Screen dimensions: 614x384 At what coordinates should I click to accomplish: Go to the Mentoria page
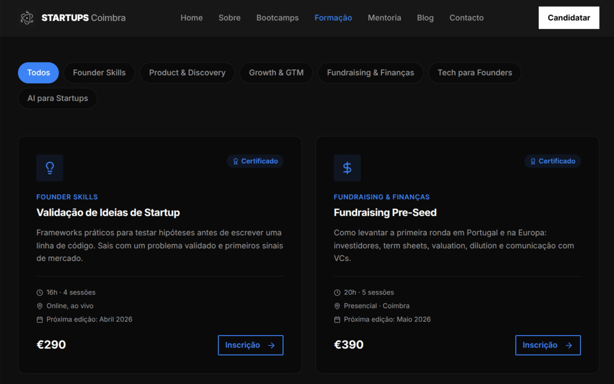point(384,18)
